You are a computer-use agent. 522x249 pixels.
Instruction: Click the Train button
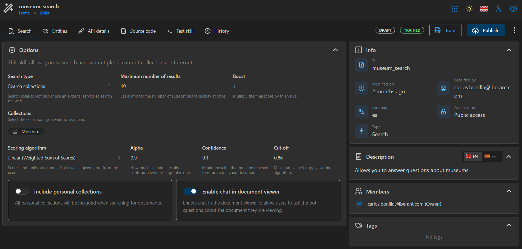point(445,30)
